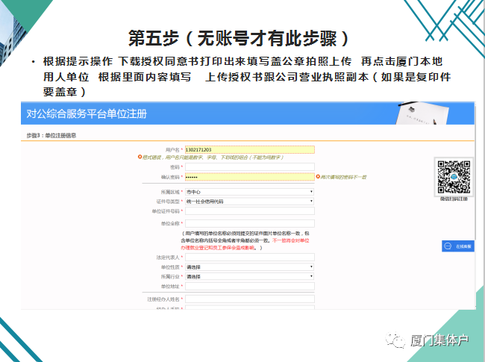This screenshot has height=362, width=485.
Task: Open the 所属行业 dropdown
Action: coord(249,276)
